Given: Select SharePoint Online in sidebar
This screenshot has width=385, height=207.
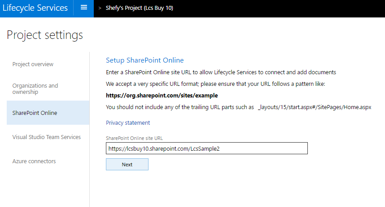Looking at the screenshot, I should (35, 113).
